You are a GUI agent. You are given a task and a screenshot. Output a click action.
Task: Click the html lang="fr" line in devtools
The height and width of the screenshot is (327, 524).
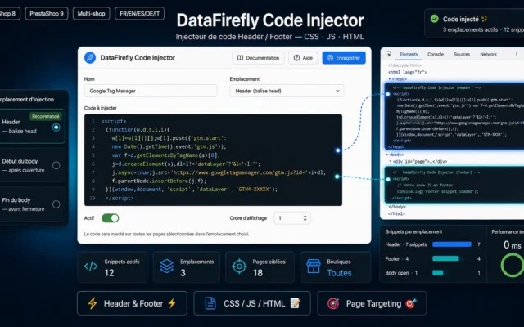point(408,72)
